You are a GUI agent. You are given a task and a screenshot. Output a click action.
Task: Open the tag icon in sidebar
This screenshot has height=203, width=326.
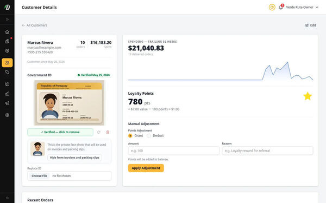click(7, 73)
